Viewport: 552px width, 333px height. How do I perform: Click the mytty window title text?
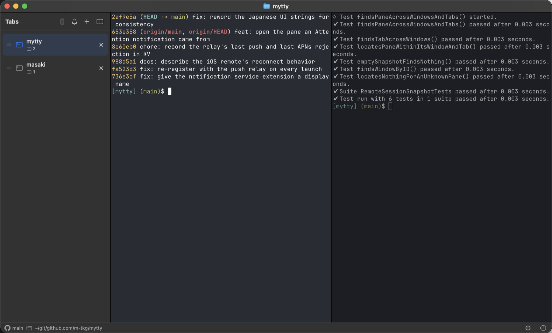(x=281, y=6)
